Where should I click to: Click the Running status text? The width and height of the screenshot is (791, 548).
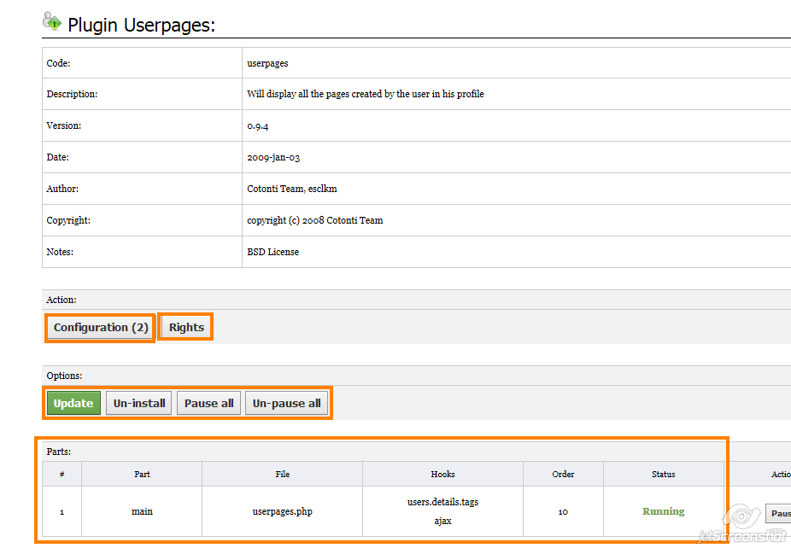(x=663, y=512)
